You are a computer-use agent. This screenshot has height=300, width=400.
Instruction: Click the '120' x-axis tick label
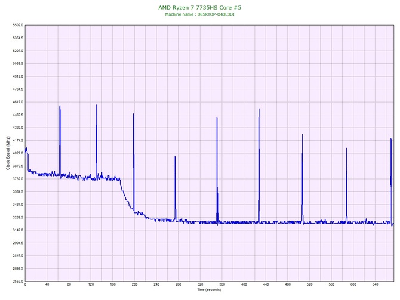point(91,284)
